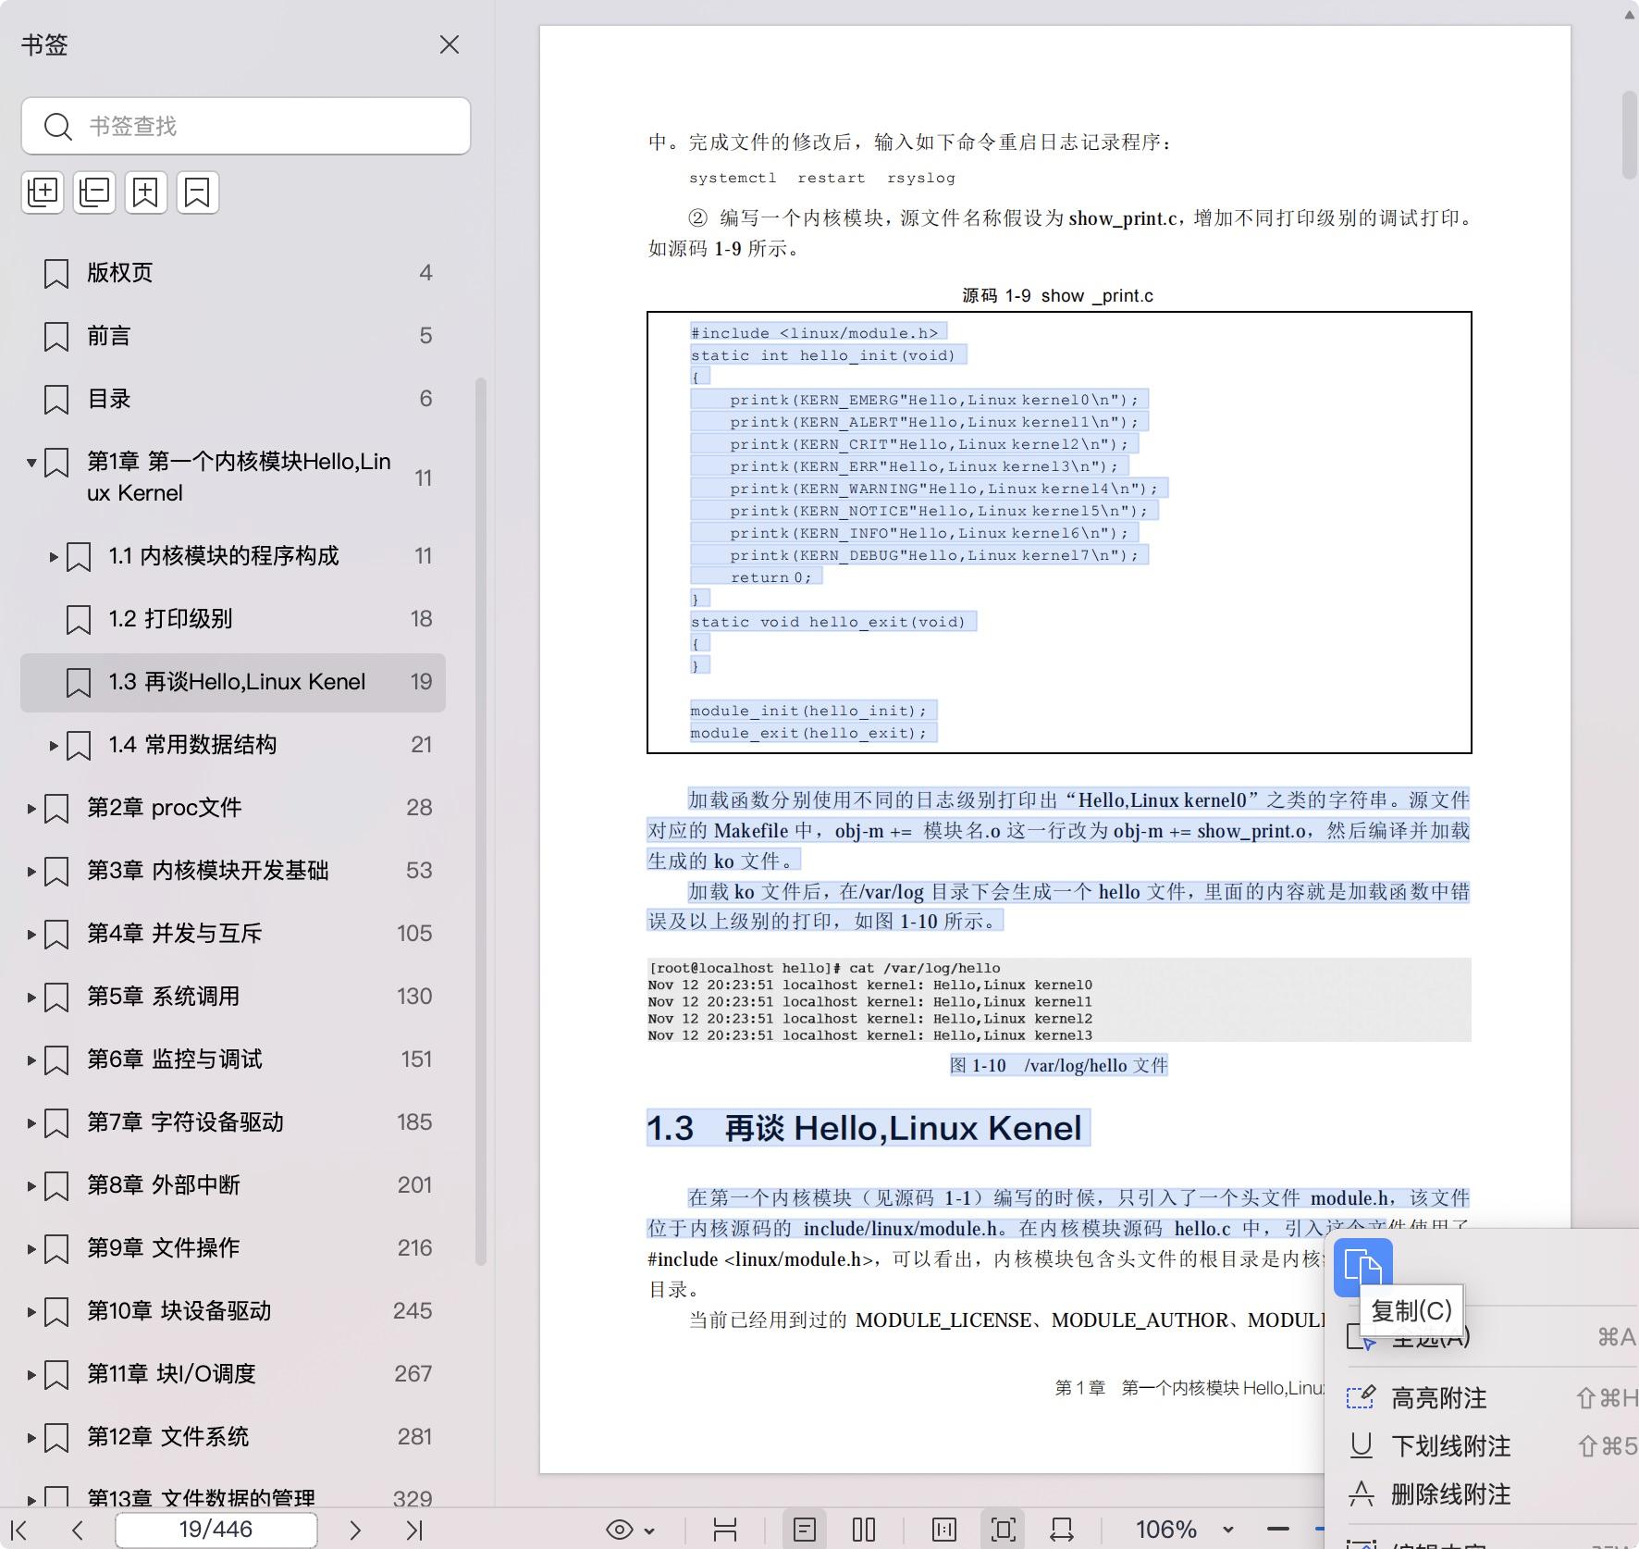This screenshot has width=1639, height=1549.
Task: Switch to two-page view mode
Action: coord(863,1529)
